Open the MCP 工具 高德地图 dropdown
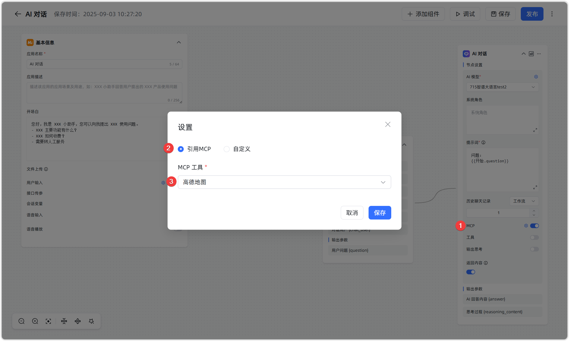Image resolution: width=569 pixels, height=341 pixels. [284, 182]
